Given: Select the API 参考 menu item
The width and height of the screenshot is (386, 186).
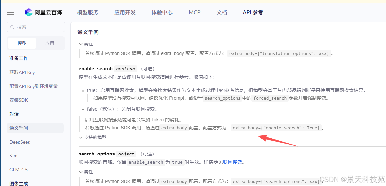Looking at the screenshot, I should coord(253,12).
